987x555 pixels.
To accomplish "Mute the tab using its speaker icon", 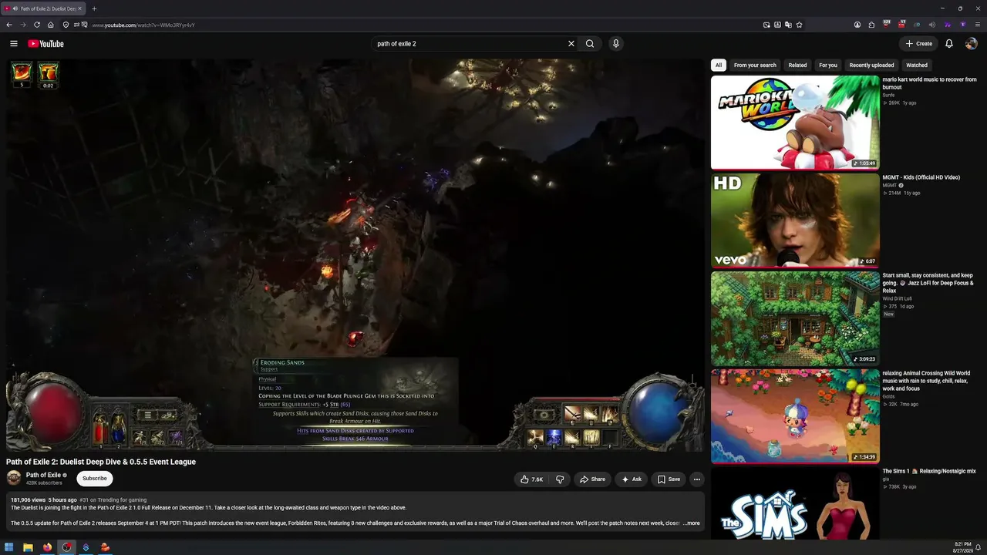I will (x=15, y=8).
